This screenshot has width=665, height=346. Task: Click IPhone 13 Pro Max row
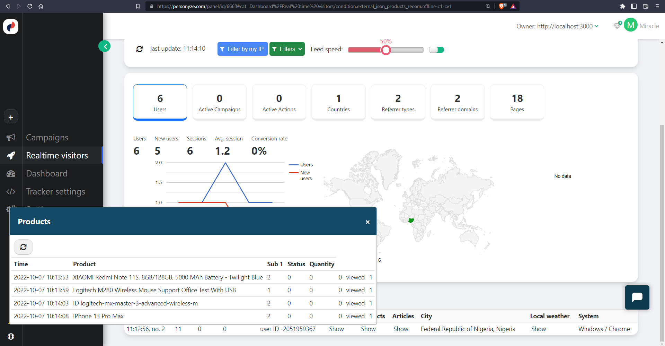click(x=193, y=316)
